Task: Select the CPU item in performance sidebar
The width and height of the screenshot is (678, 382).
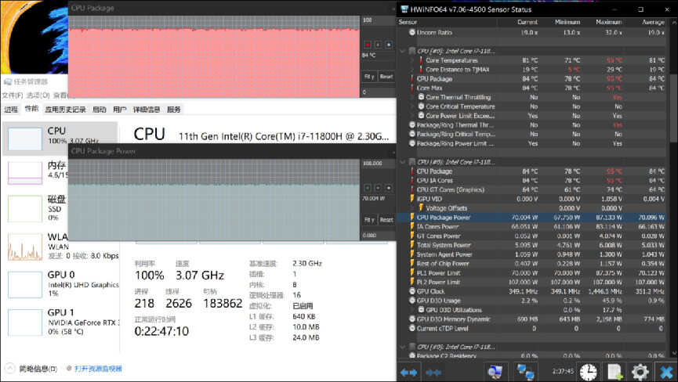Action: click(x=60, y=139)
